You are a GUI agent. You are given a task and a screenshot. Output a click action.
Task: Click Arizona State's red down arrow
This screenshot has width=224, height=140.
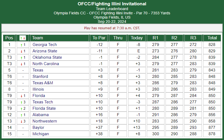pyautogui.click(x=21, y=52)
